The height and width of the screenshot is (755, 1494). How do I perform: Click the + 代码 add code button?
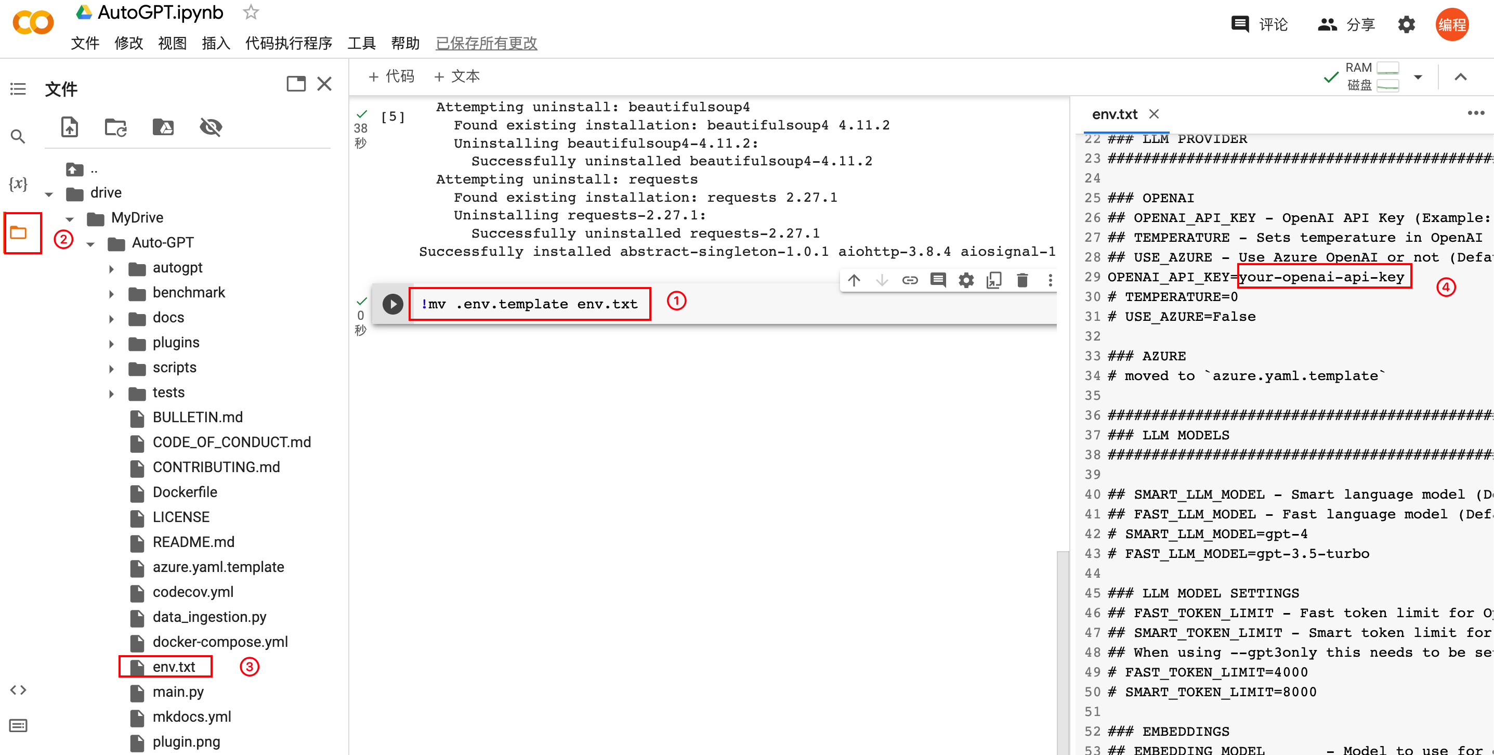(391, 76)
